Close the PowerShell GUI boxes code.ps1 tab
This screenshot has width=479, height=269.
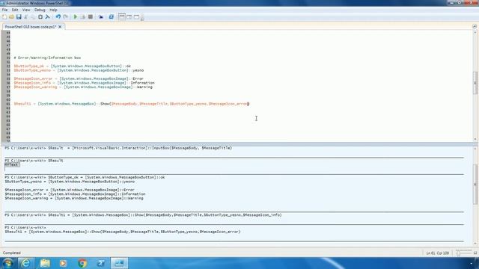pos(60,27)
